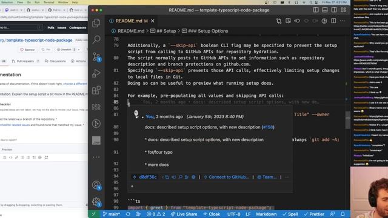
Task: Toggle Spell checker in the status bar
Action: tap(290, 214)
